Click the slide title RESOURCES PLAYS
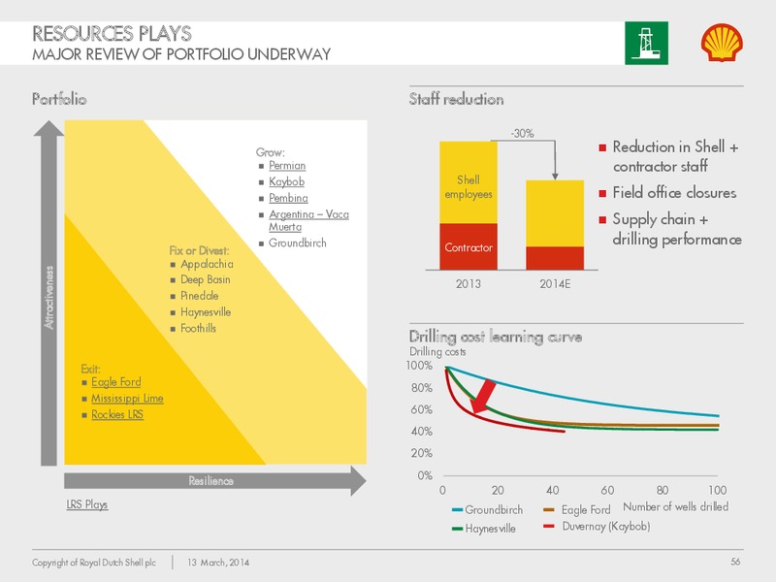 tap(112, 34)
